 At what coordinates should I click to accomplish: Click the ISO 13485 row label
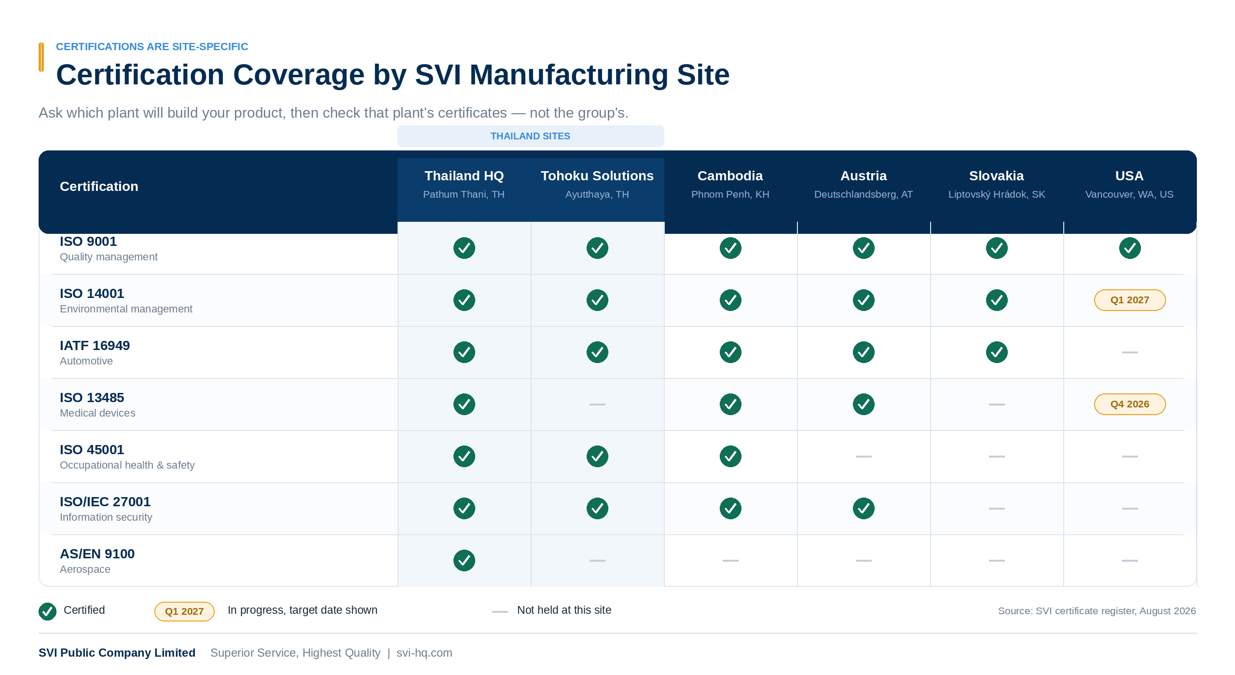92,398
